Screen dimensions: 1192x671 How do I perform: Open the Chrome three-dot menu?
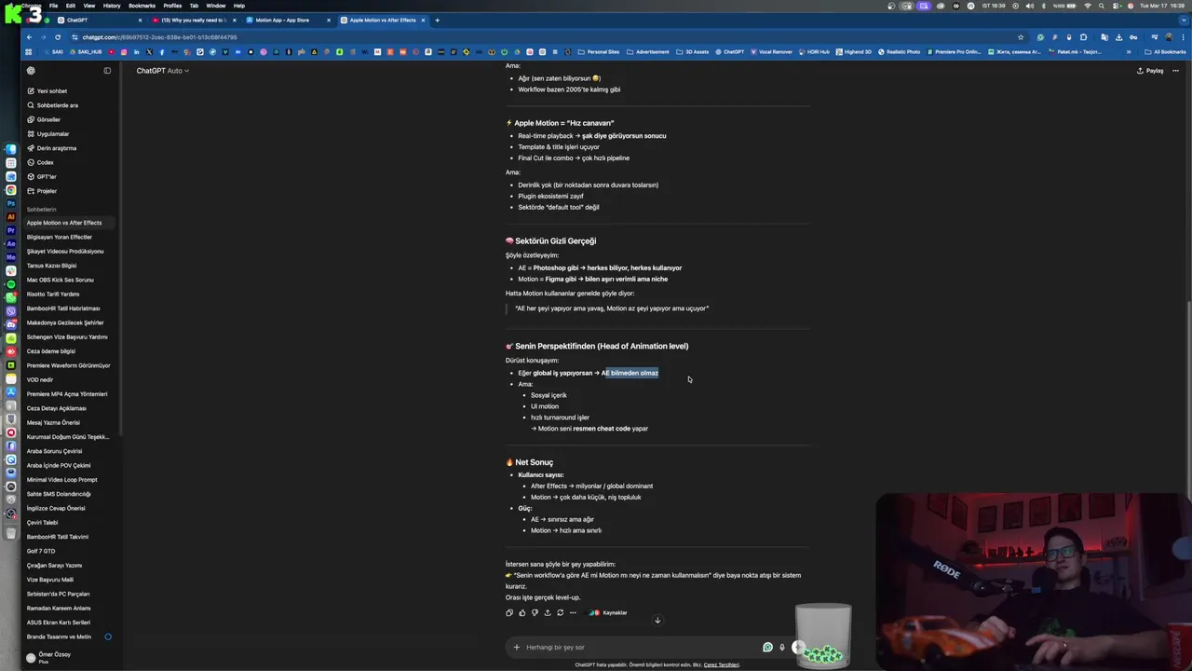click(x=1183, y=37)
